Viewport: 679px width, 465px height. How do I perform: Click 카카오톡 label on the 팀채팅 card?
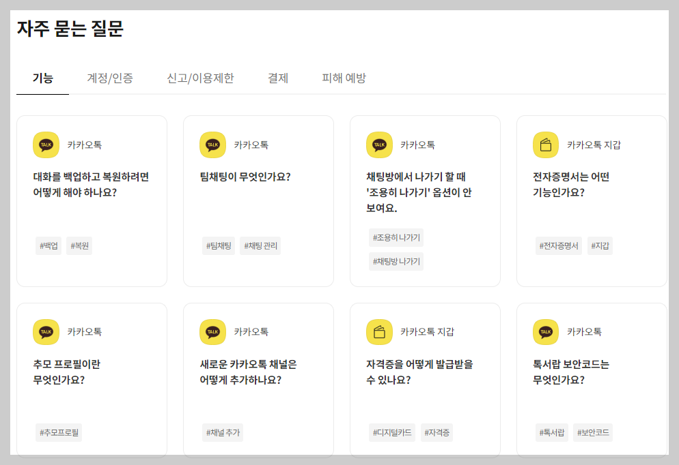click(x=251, y=145)
